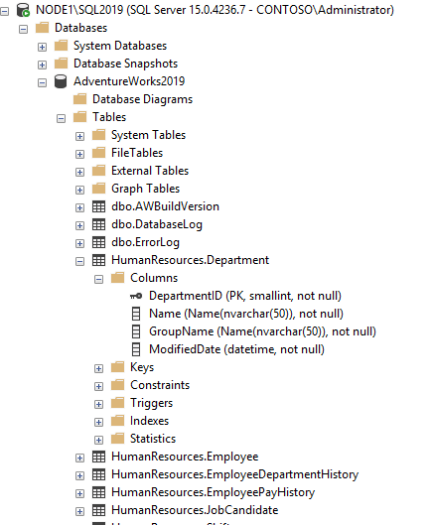
Task: Collapse the NODE1\SQL2019 server node
Action: [4, 11]
